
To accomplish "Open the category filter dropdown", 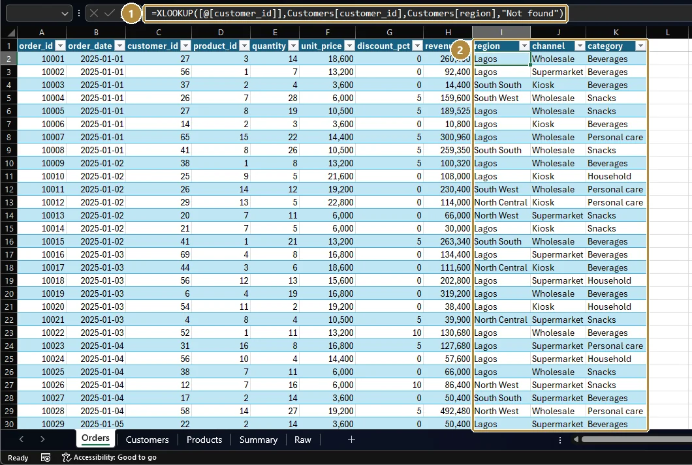I will click(640, 46).
